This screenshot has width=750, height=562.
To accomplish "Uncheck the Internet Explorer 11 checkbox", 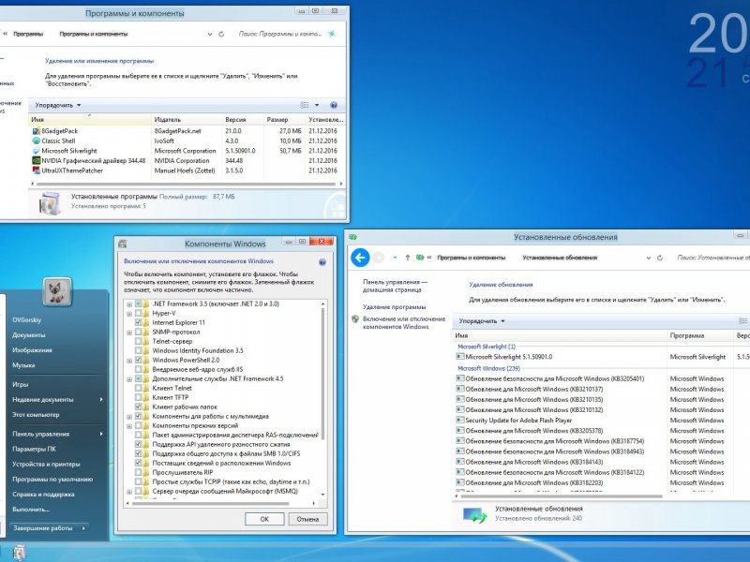I will pyautogui.click(x=138, y=322).
